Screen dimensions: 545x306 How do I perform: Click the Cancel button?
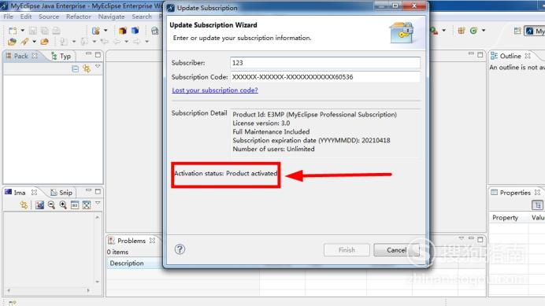396,250
